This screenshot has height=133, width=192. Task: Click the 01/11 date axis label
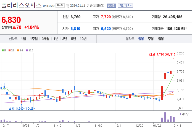(177, 126)
